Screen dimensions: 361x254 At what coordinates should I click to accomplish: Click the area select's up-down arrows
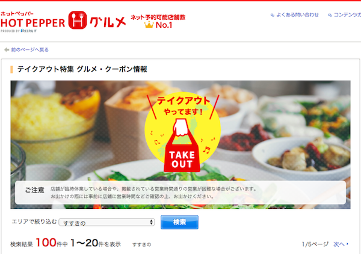coord(151,222)
